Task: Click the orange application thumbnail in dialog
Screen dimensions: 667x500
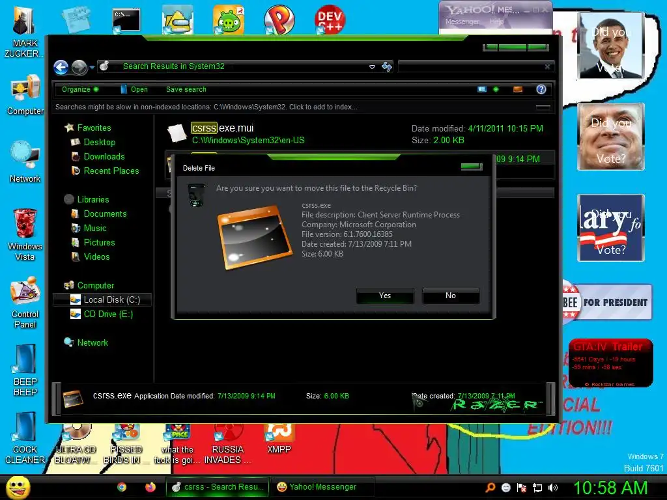Action: click(255, 236)
